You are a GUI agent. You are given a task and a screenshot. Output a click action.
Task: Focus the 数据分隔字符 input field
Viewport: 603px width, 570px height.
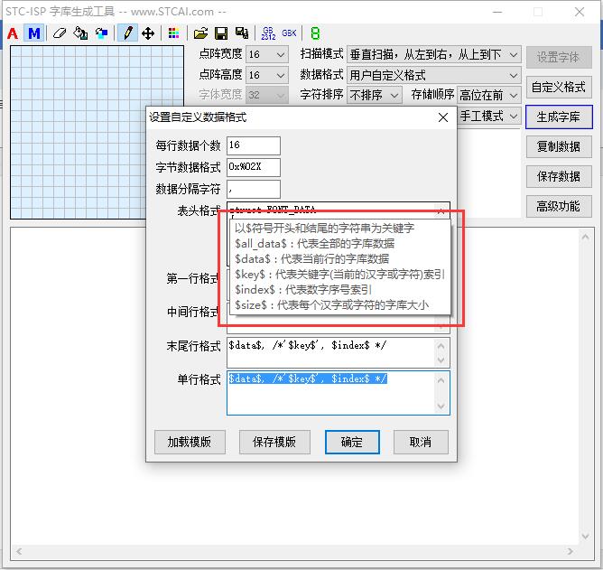pyautogui.click(x=254, y=190)
